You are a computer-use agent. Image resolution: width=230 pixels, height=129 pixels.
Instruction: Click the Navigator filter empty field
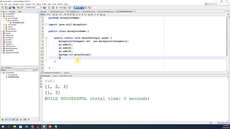click(x=26, y=70)
